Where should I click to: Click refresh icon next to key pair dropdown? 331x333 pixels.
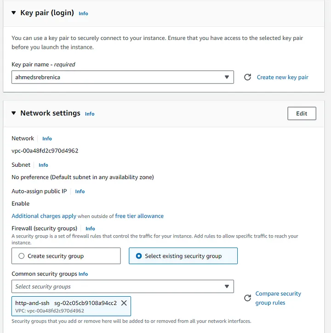(247, 77)
